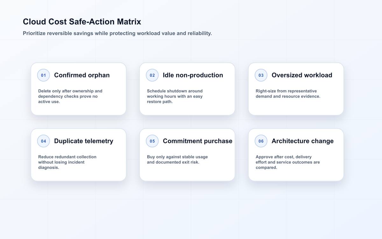Click the right-size description text

coord(288,94)
